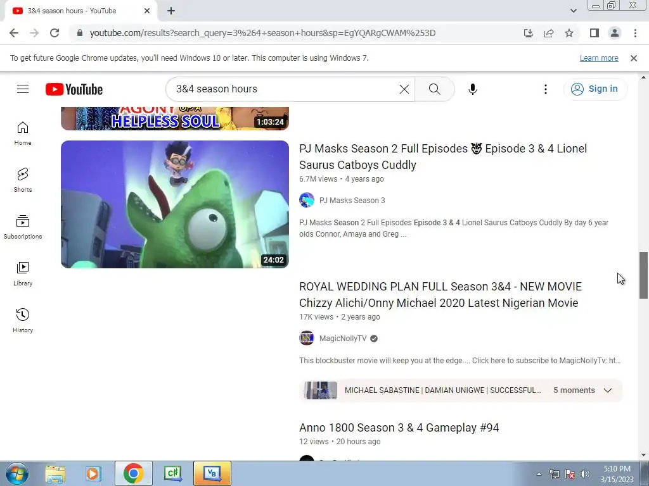Image resolution: width=649 pixels, height=486 pixels.
Task: Open Chrome three-dot menu
Action: tap(635, 33)
